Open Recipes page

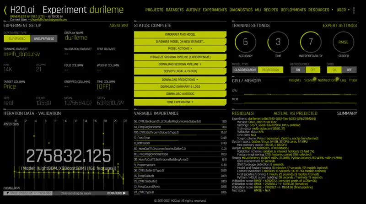coord(271,10)
